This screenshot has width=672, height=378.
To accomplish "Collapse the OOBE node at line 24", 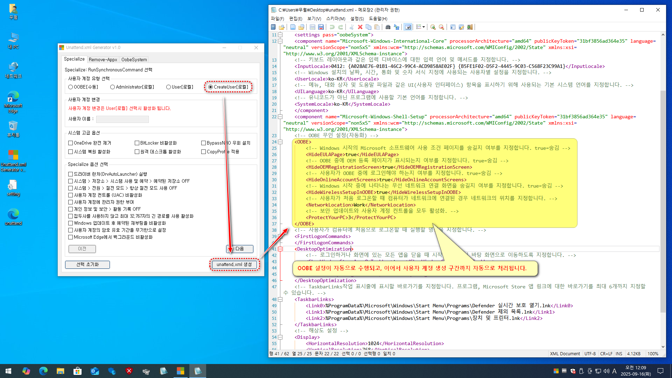I will [280, 142].
